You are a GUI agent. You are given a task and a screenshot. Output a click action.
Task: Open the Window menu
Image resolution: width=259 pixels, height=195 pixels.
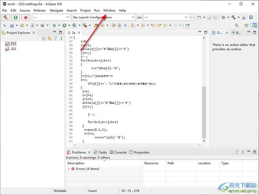coord(109,11)
